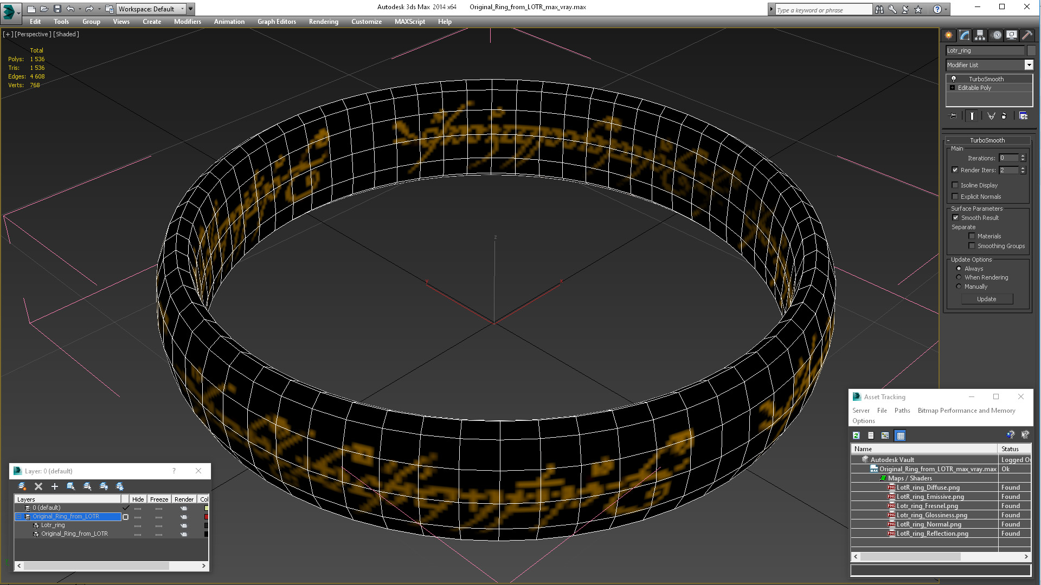This screenshot has width=1041, height=585.
Task: Select Manually update option
Action: point(959,287)
